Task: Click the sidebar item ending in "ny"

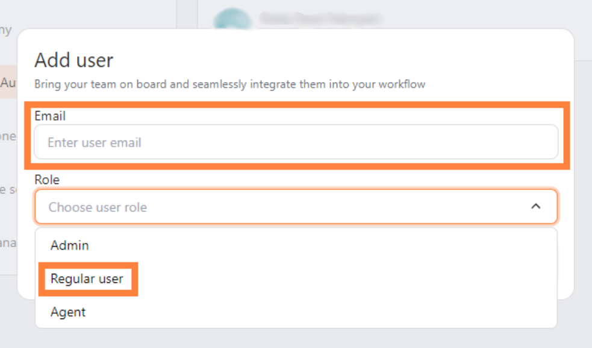Action: click(x=6, y=30)
